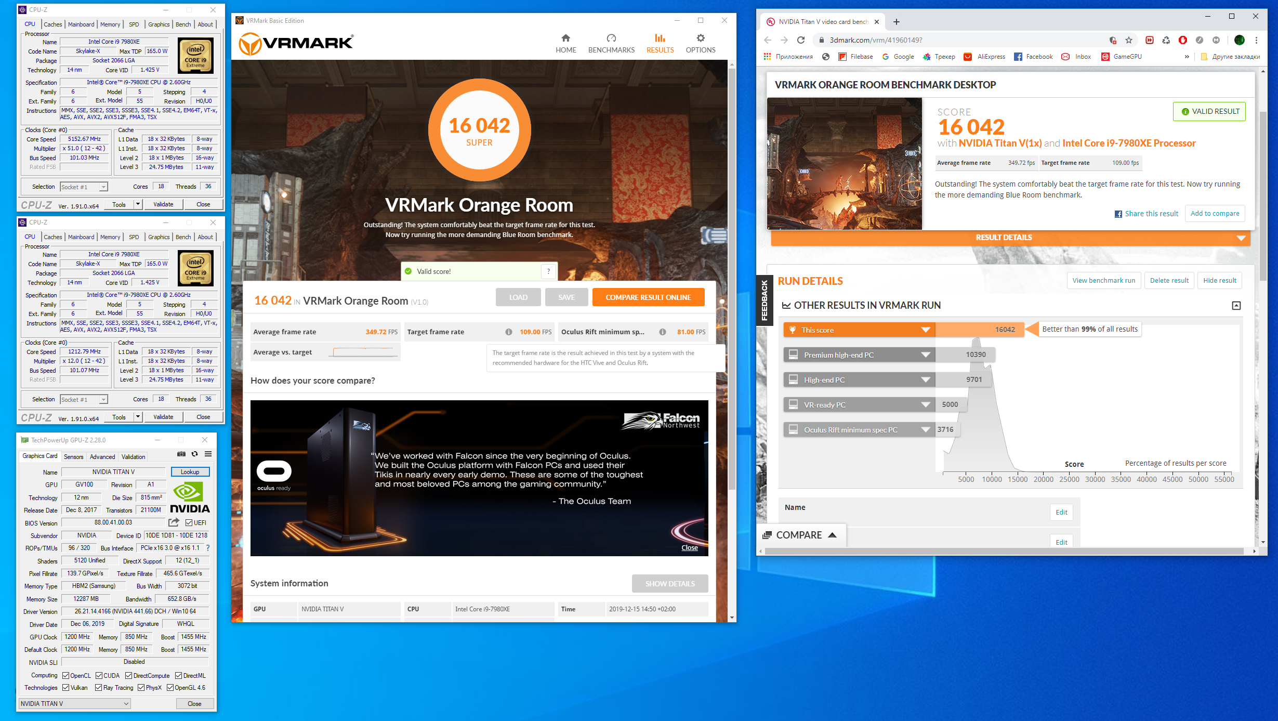This screenshot has width=1278, height=721.
Task: Open a new Chrome tab
Action: point(896,22)
